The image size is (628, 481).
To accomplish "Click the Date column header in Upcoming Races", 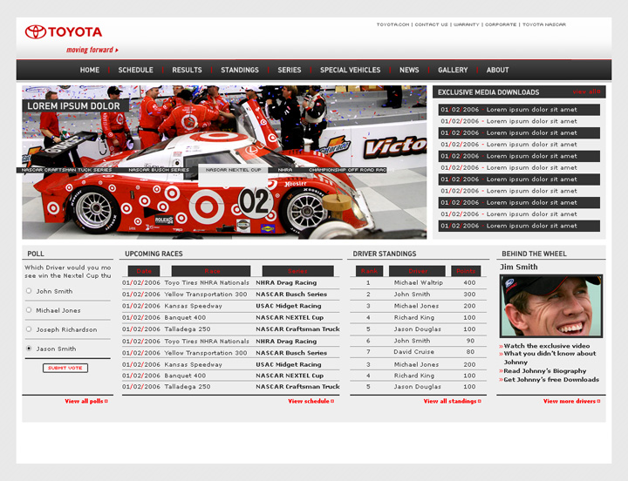I will (x=144, y=271).
